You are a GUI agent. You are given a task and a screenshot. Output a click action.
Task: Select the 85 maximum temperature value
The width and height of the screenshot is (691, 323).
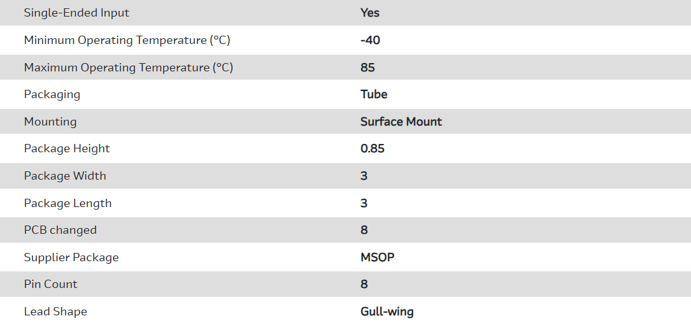pyautogui.click(x=367, y=68)
